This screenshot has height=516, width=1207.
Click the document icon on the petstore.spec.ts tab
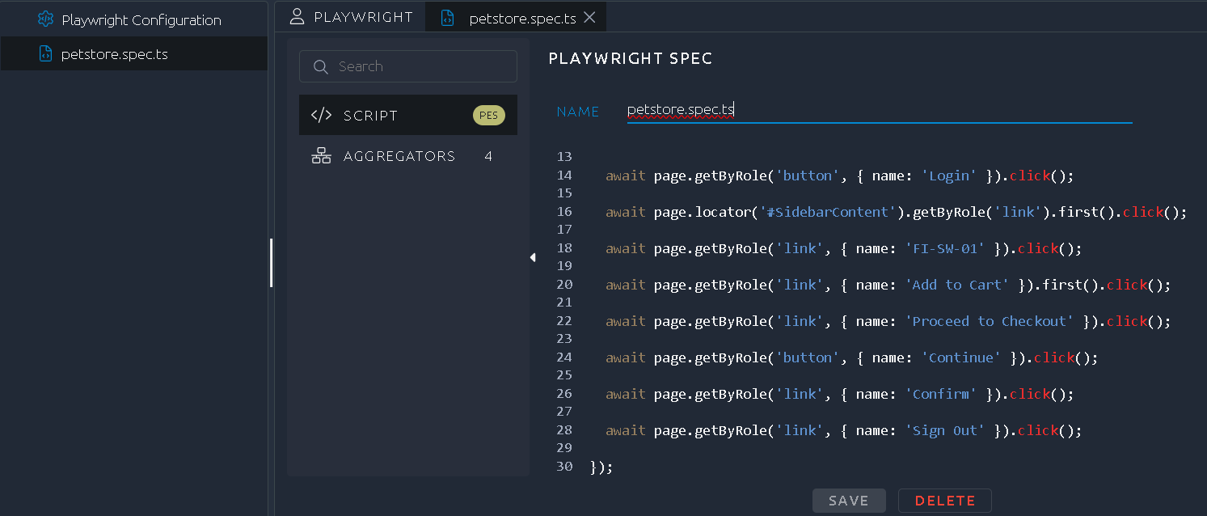pyautogui.click(x=447, y=16)
